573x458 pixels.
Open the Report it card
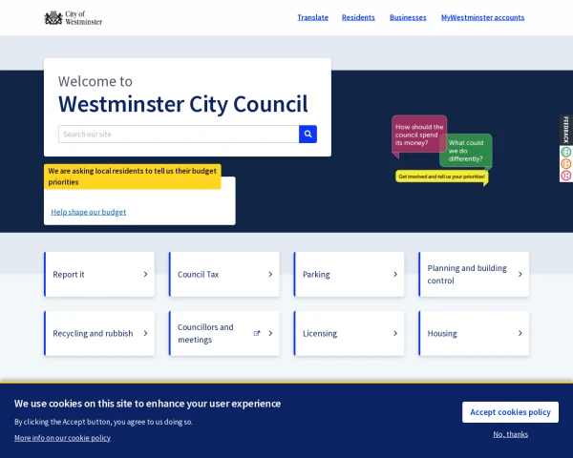click(x=99, y=274)
